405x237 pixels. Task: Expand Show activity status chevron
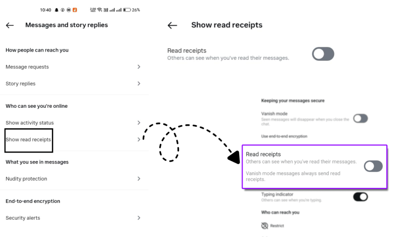[139, 122]
